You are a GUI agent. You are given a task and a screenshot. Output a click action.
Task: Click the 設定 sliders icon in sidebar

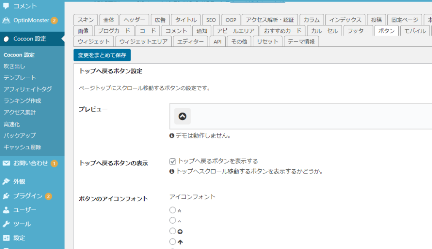coord(6,238)
